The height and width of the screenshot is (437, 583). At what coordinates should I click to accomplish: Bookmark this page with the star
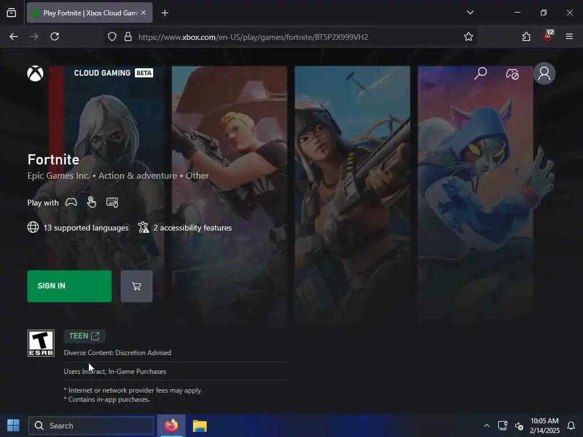469,36
